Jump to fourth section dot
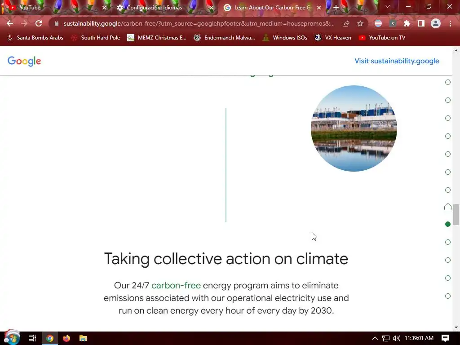This screenshot has width=460, height=345. tap(448, 136)
